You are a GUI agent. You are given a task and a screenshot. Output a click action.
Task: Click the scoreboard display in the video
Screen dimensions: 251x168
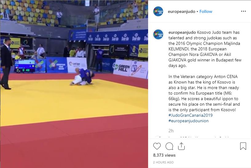pos(24,66)
